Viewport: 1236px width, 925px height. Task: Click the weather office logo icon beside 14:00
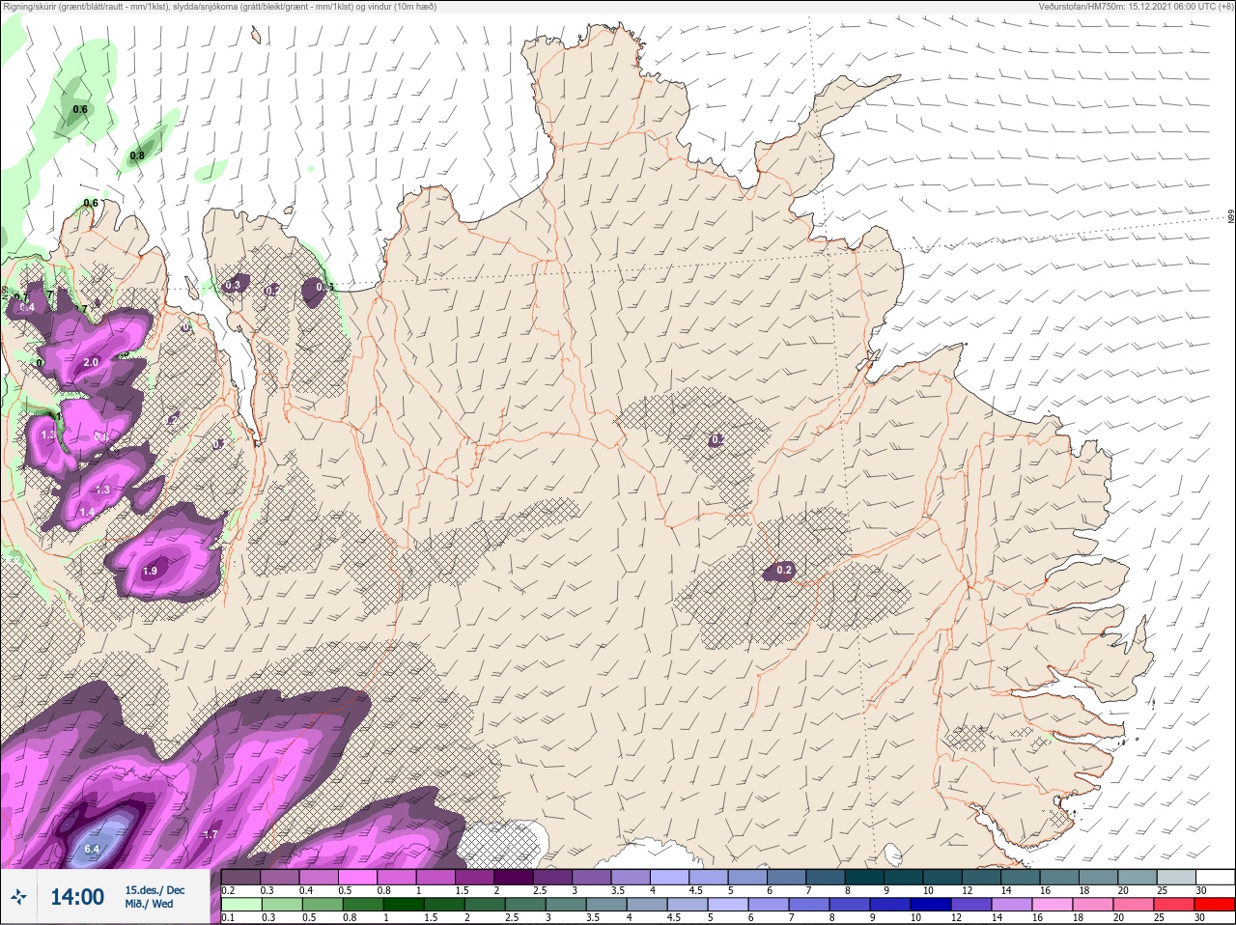click(x=18, y=897)
